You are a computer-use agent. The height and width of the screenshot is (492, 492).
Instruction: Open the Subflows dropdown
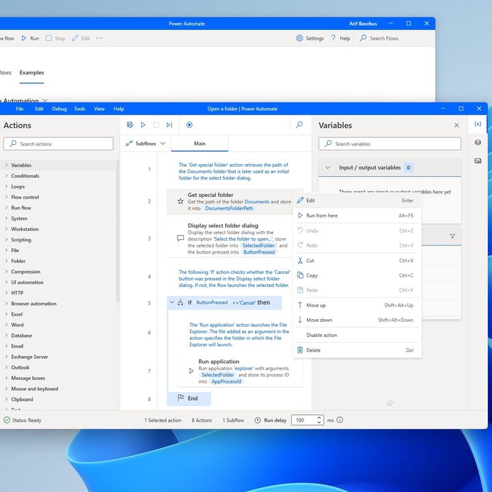146,143
